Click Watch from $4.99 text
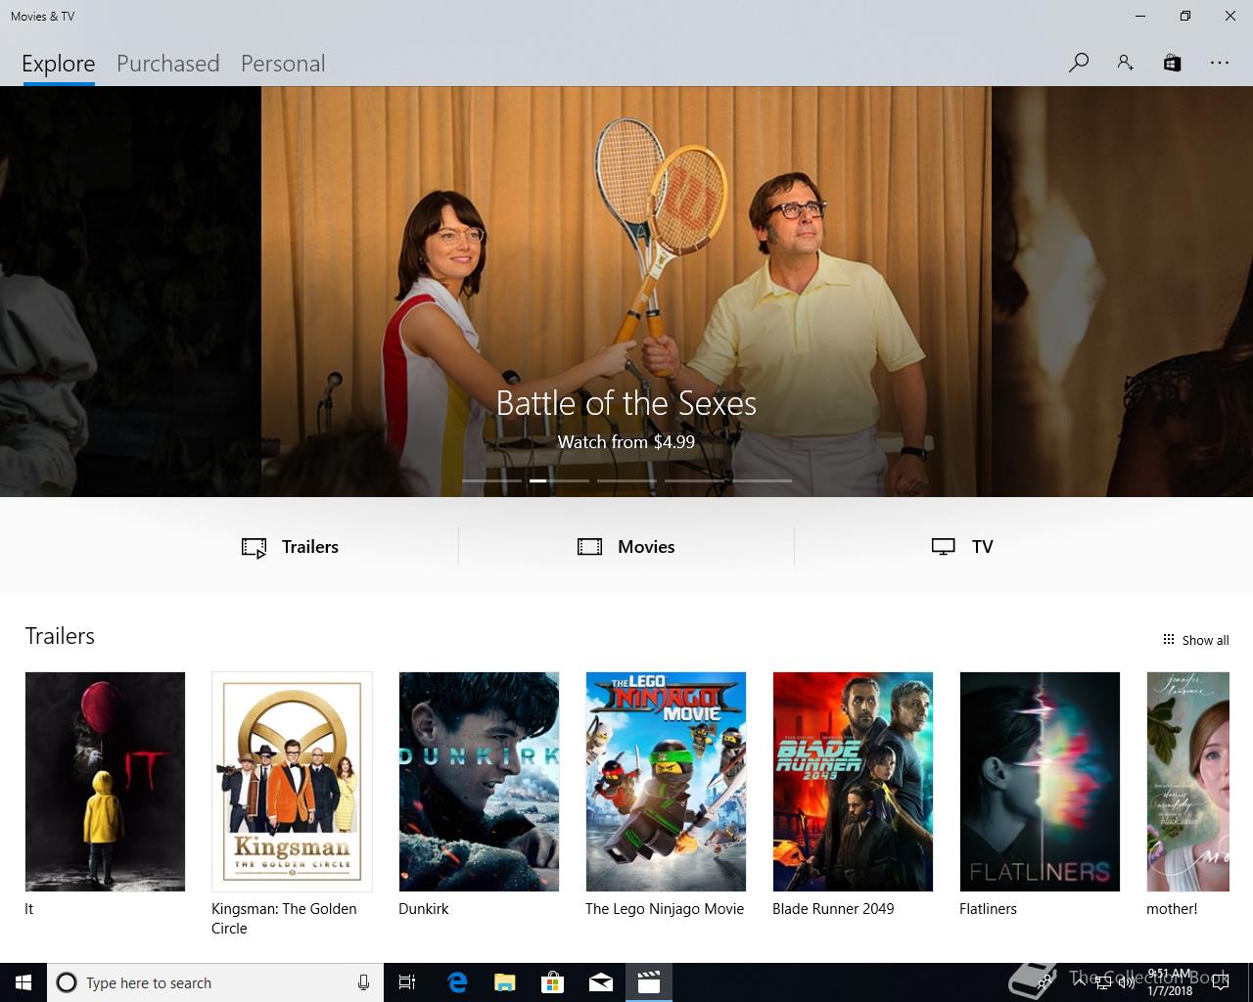 click(x=626, y=442)
